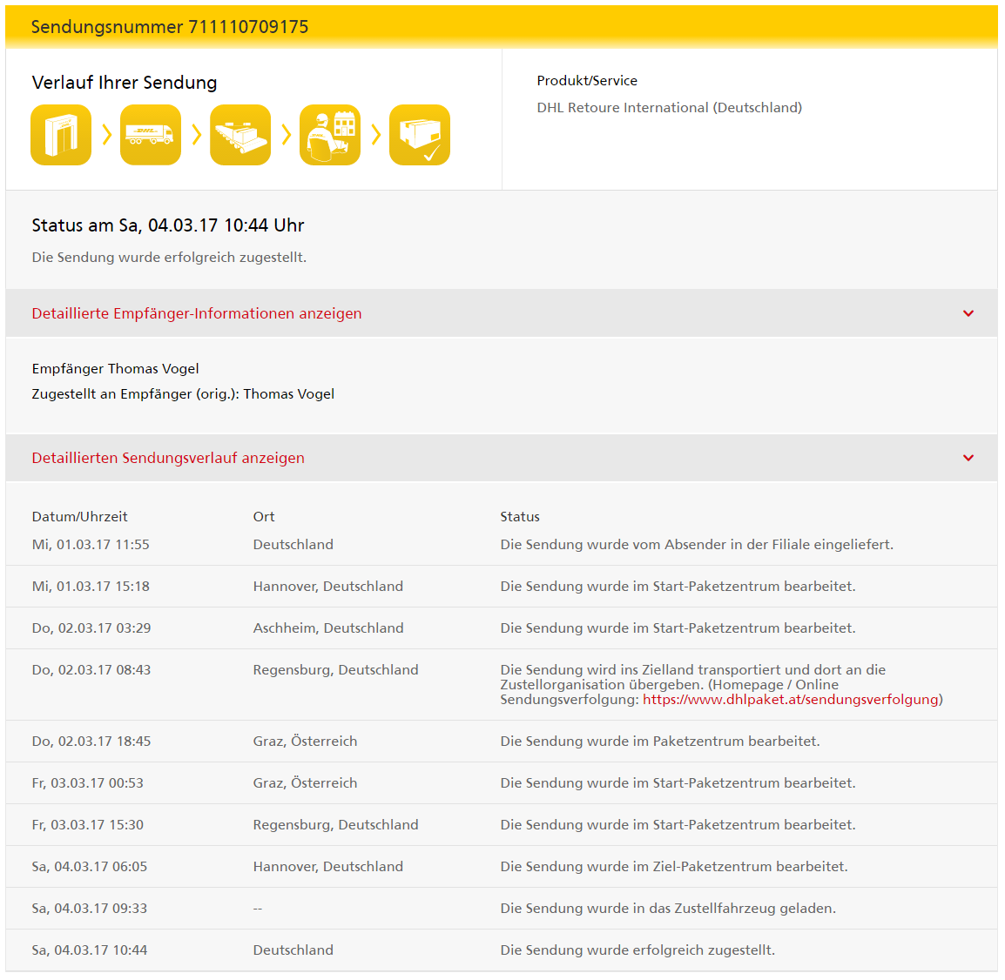
Task: Click date 'Sa, 04.03.17 09:33'
Action: (x=90, y=909)
